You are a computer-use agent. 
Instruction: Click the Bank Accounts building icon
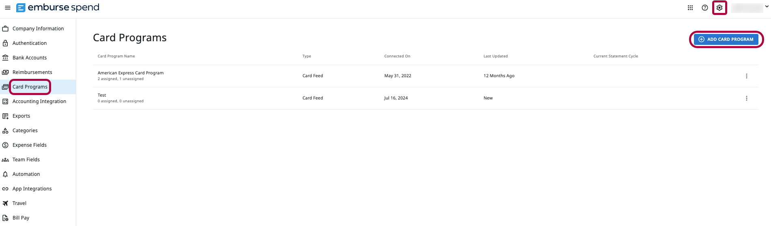[5, 58]
